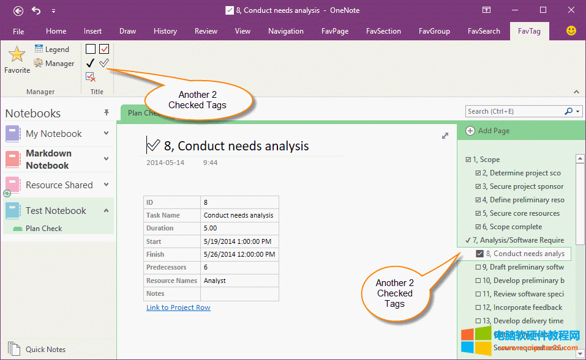Collapse the Test Notebook section list
Viewport: 586px width, 360px height.
107,210
